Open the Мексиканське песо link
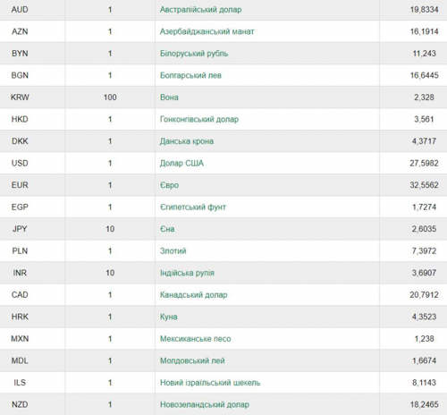 pos(196,339)
